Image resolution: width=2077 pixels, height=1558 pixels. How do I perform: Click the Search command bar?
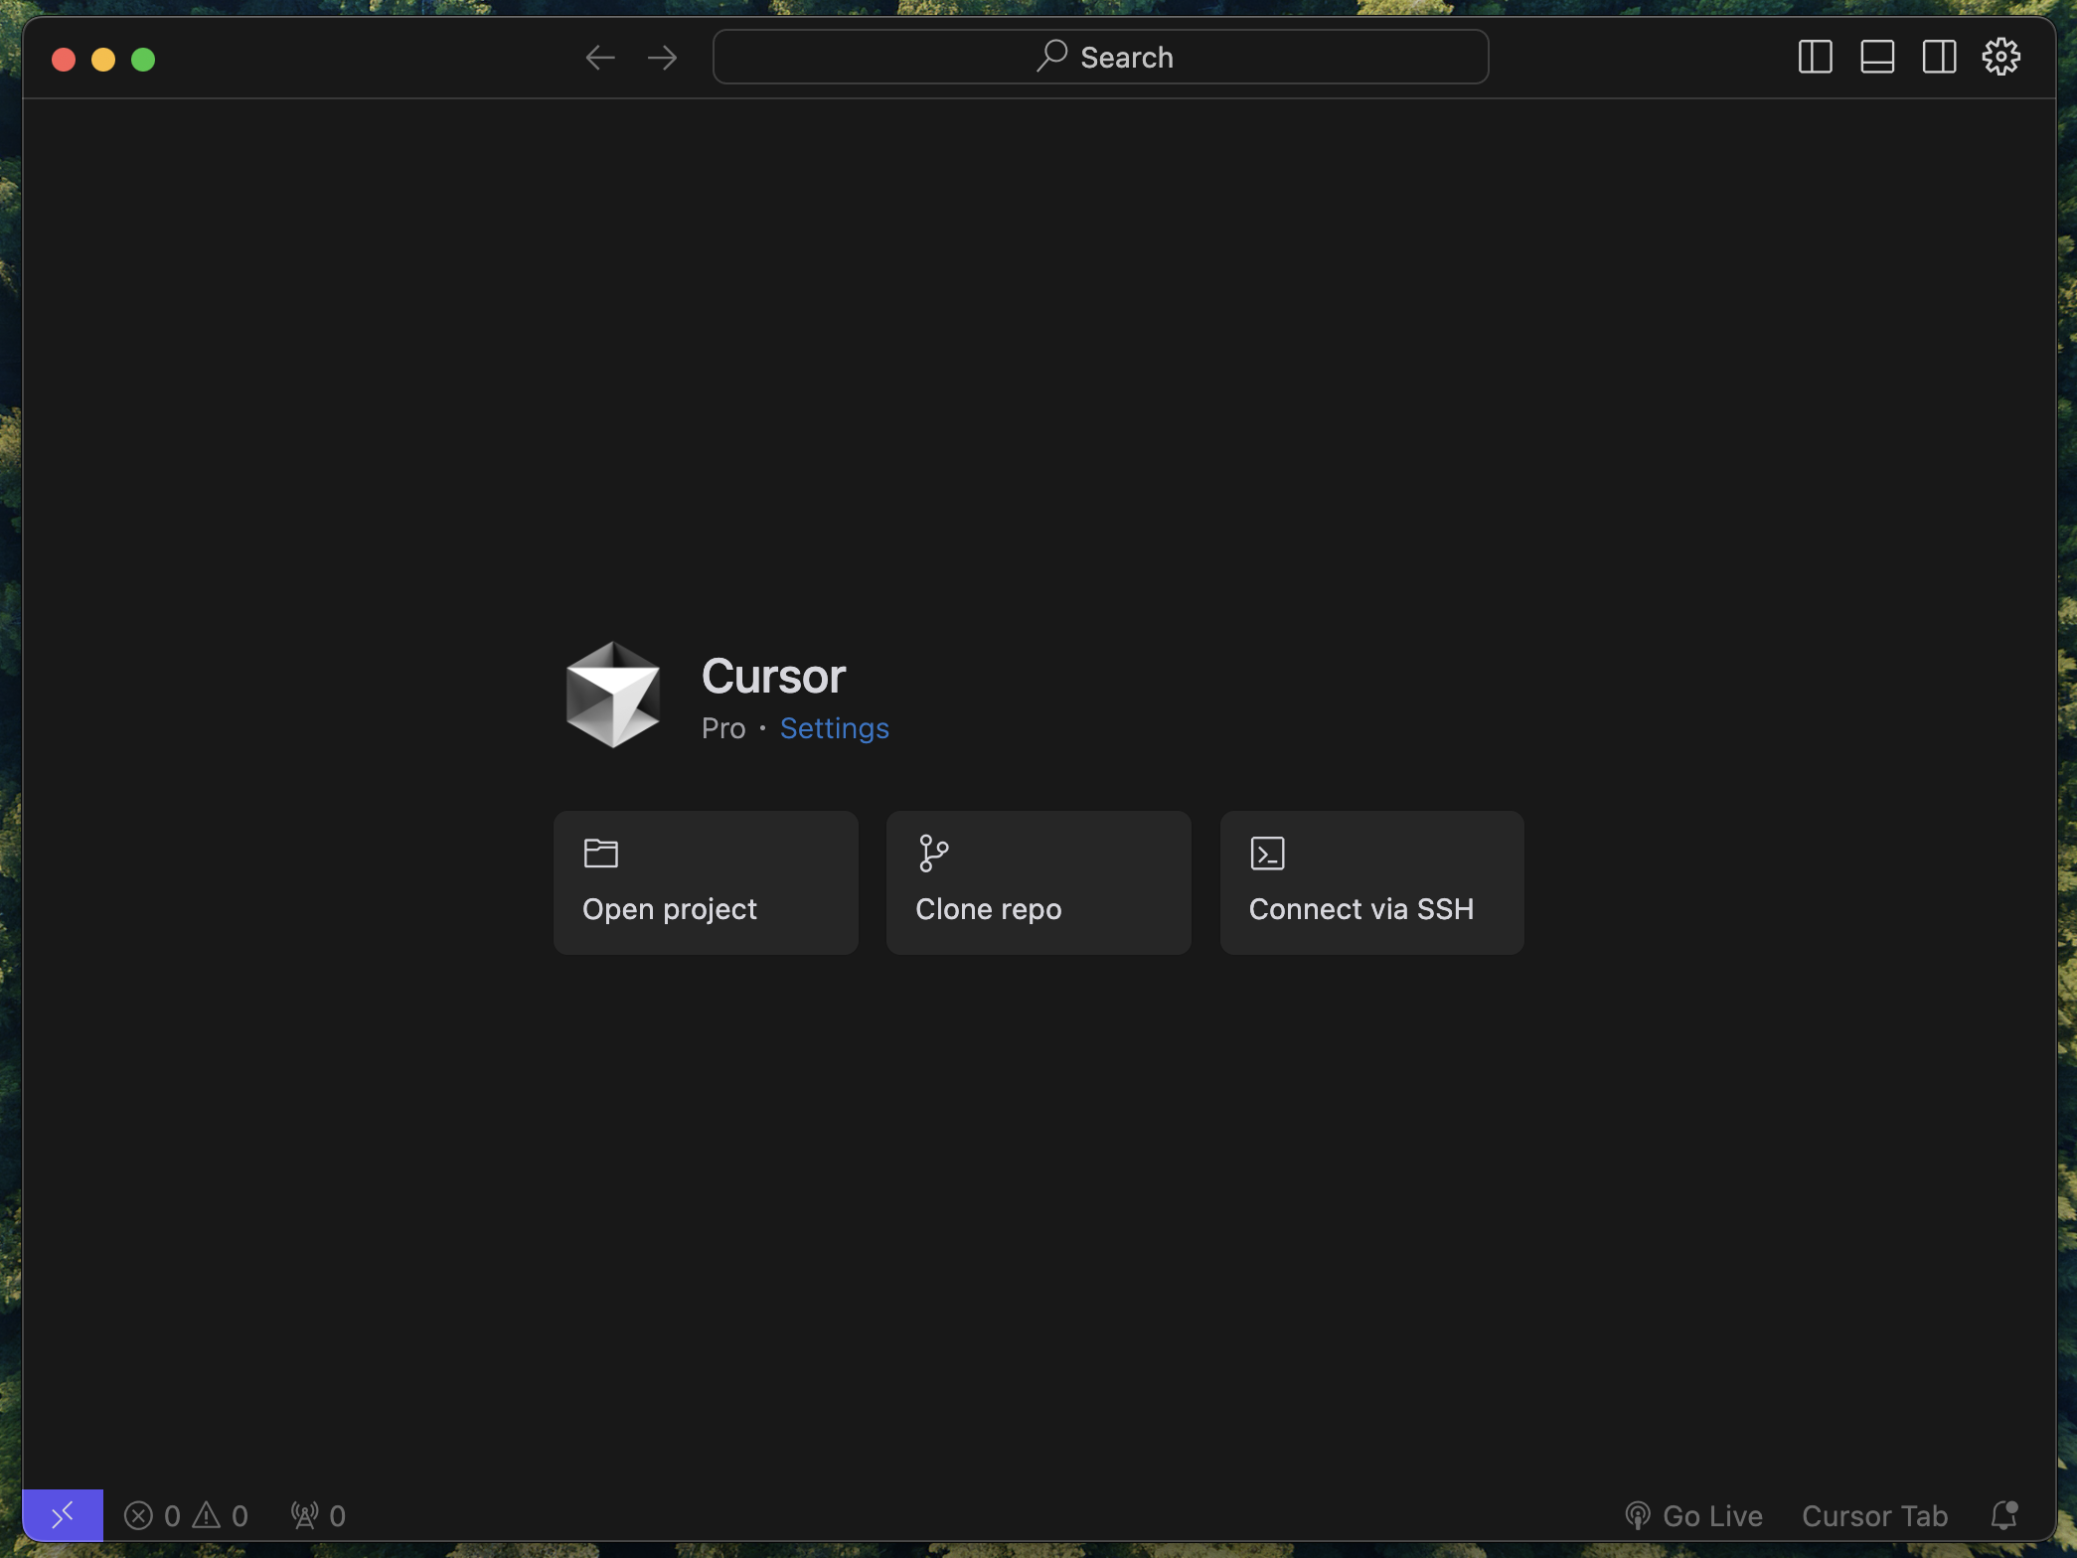(x=1100, y=57)
